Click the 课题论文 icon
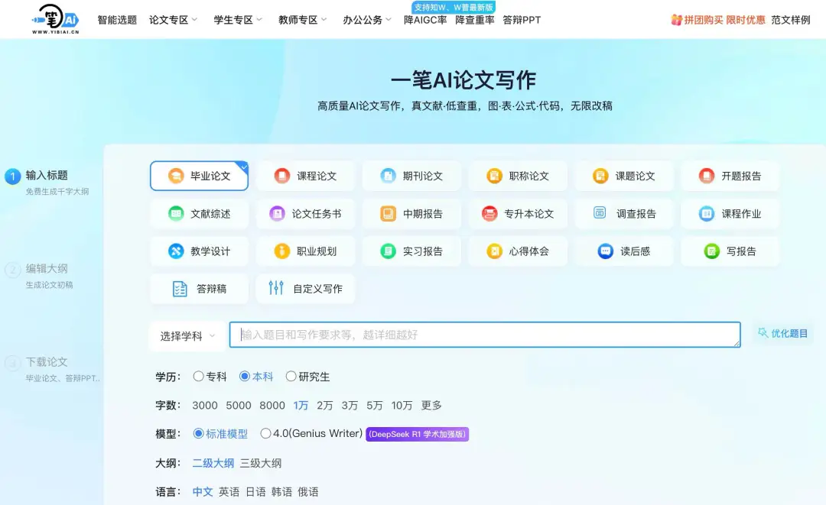Screen dimensions: 826x505 600,176
